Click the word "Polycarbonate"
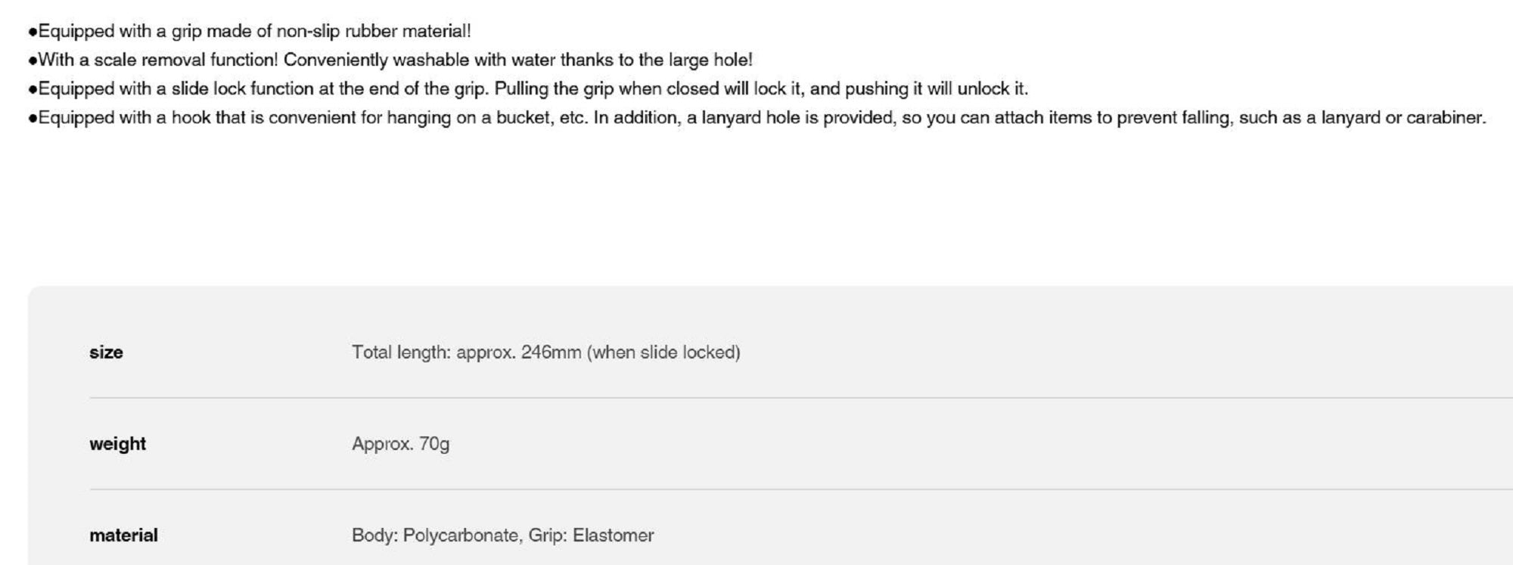Image resolution: width=1513 pixels, height=565 pixels. coord(461,535)
